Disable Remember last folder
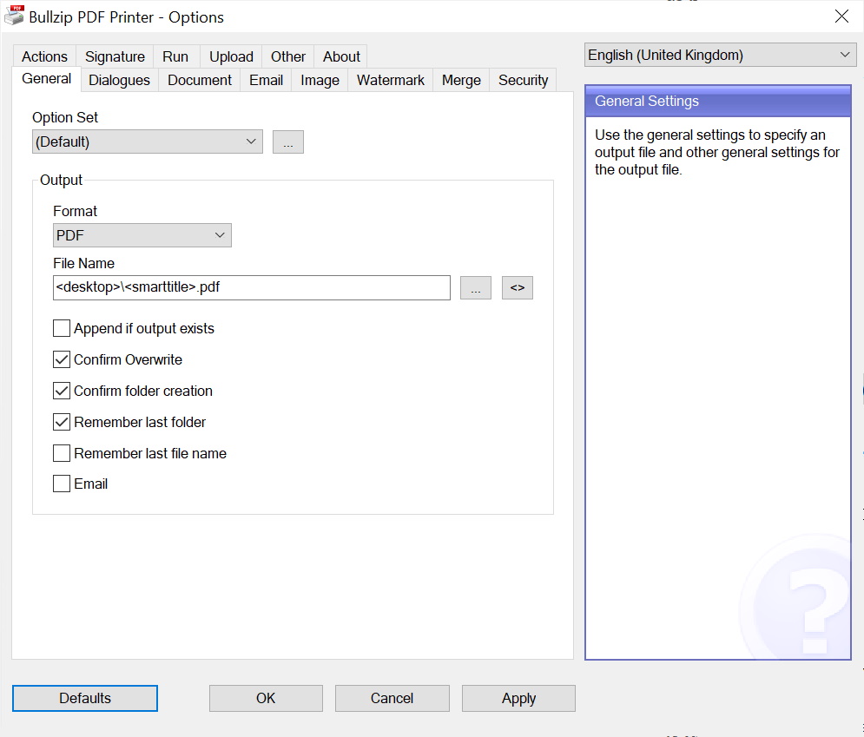The image size is (864, 737). pos(61,422)
